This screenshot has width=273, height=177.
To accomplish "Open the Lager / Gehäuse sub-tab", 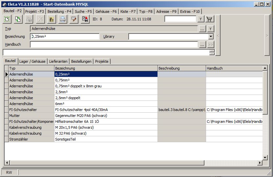I will click(x=32, y=61).
